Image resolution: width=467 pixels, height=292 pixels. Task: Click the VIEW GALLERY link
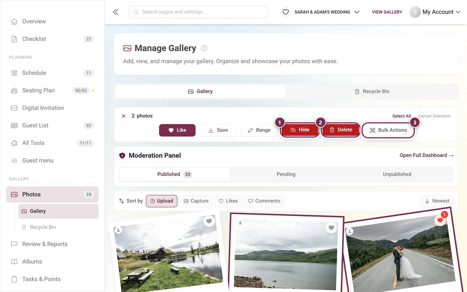point(387,12)
